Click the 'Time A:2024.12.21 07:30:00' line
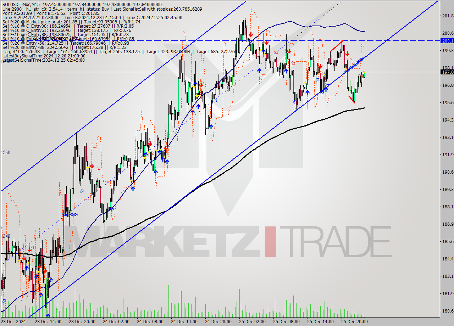454x326 pixels. (92, 17)
